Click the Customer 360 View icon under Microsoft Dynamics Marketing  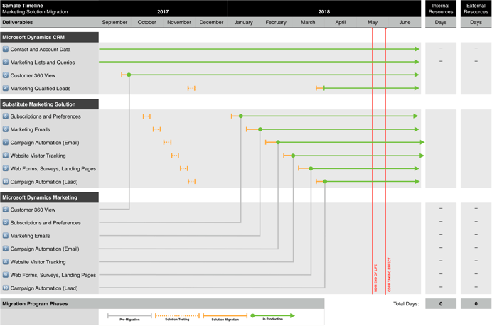coord(6,210)
